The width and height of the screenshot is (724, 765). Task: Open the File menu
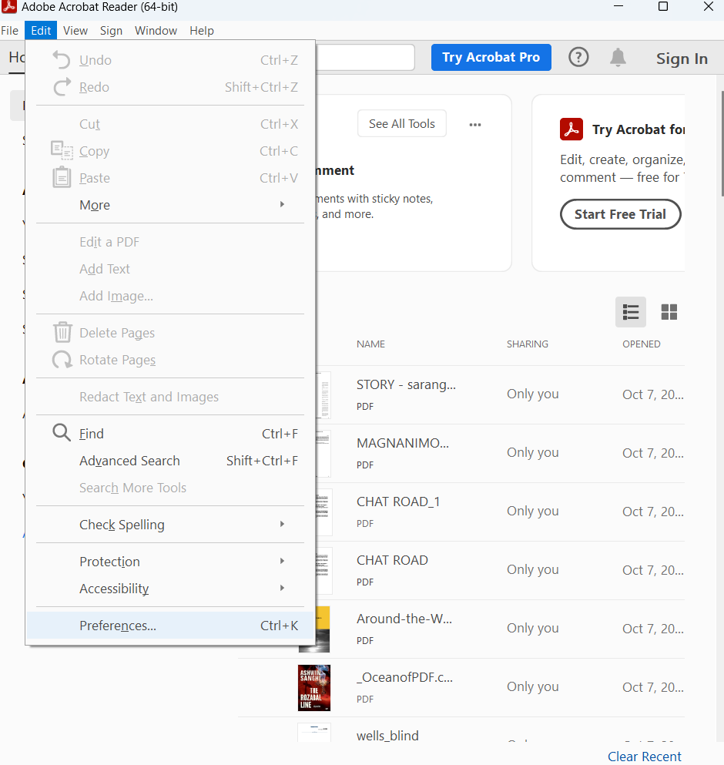click(10, 31)
